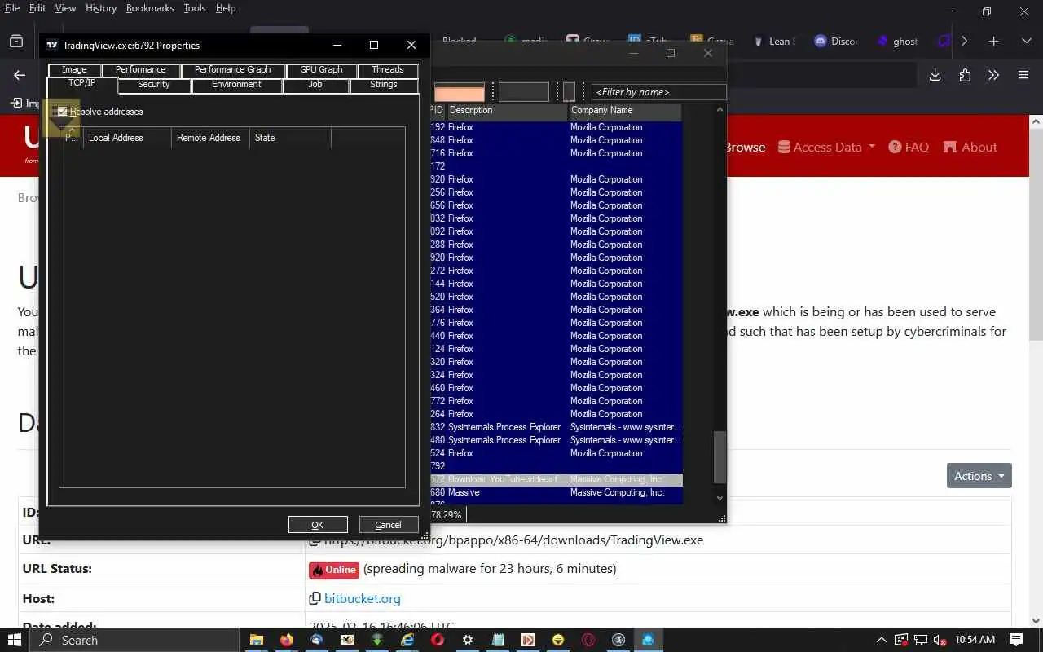Image resolution: width=1043 pixels, height=652 pixels.
Task: Sort by the Remote Address column header
Action: coord(210,138)
